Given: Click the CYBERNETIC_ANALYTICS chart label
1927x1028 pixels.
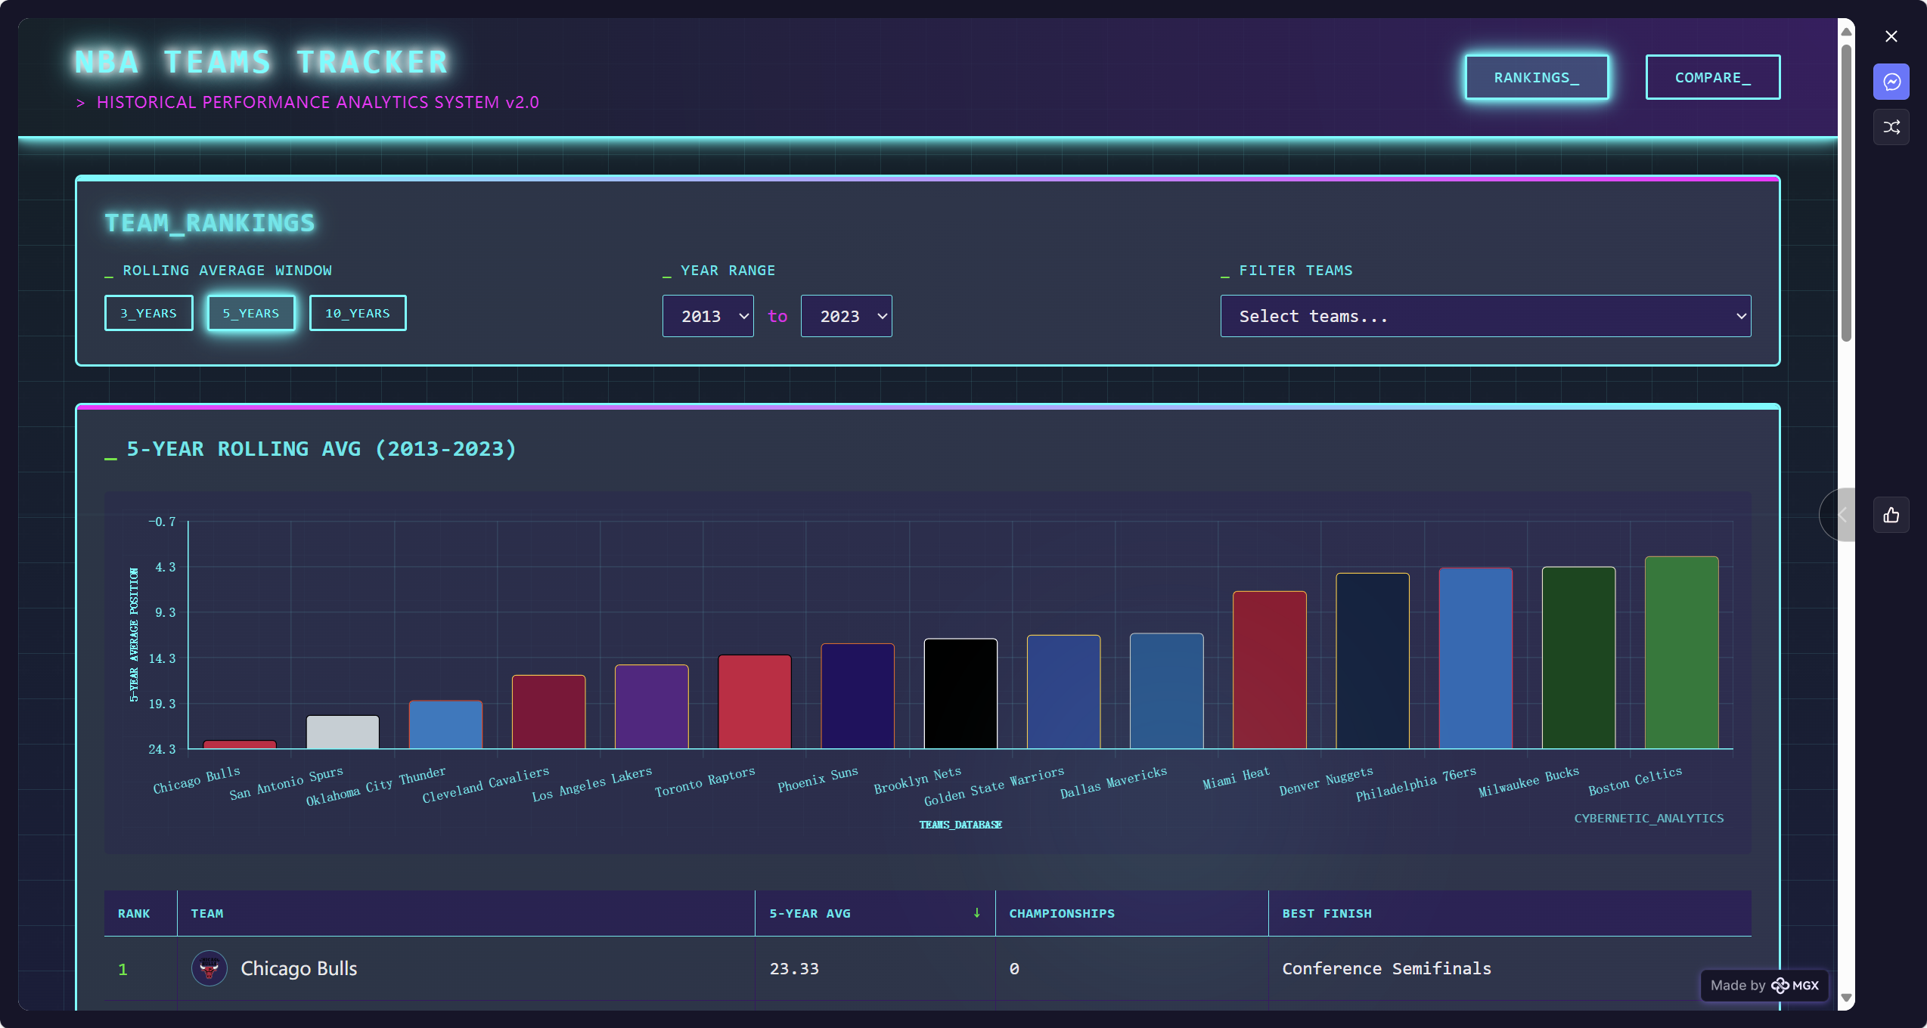Looking at the screenshot, I should pyautogui.click(x=1649, y=819).
